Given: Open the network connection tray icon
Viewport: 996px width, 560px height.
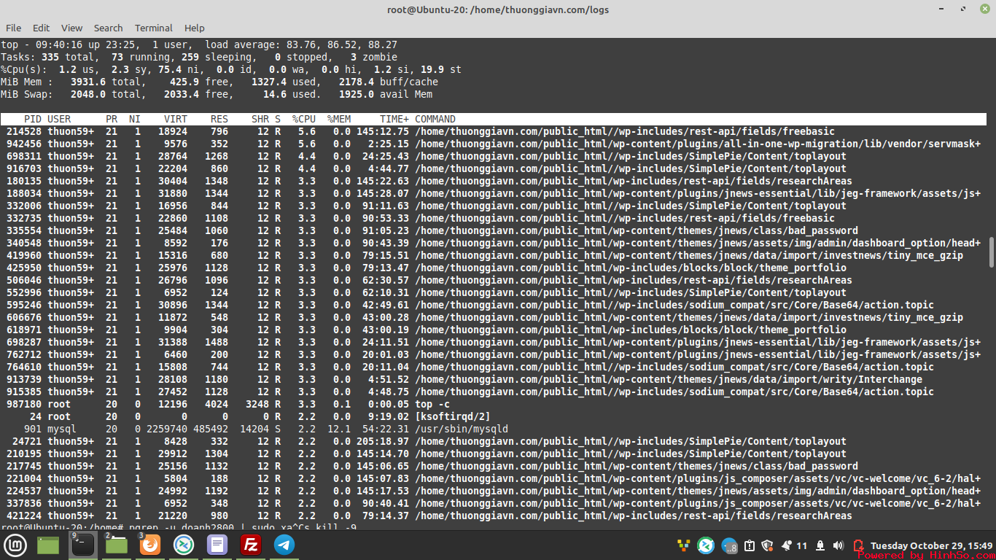Looking at the screenshot, I should [x=820, y=545].
